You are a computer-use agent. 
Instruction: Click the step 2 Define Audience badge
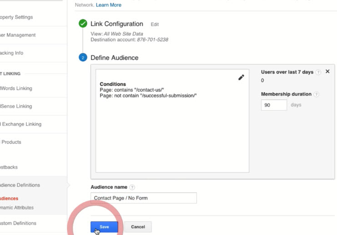[83, 58]
